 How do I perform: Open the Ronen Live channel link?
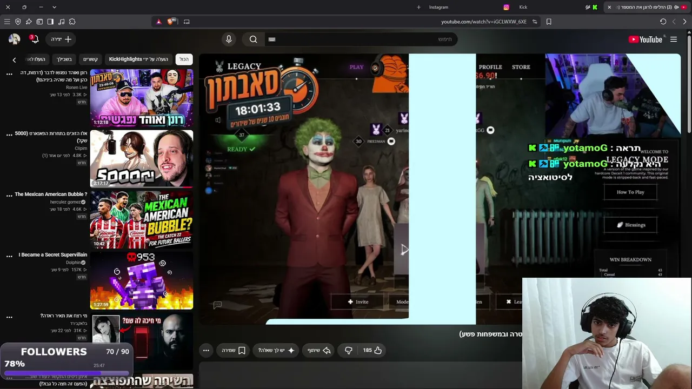click(77, 88)
